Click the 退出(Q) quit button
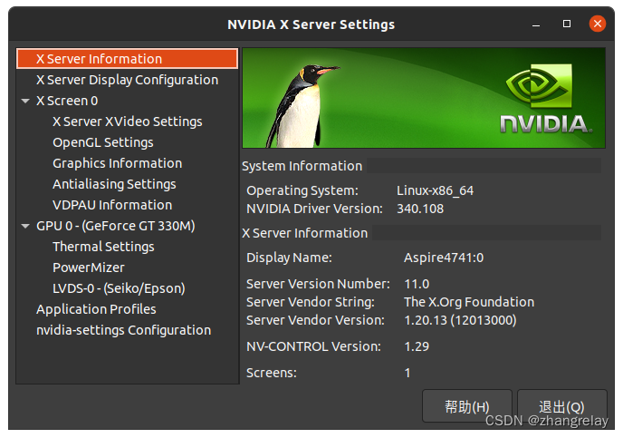Viewport: 623px width, 438px height. click(x=561, y=406)
